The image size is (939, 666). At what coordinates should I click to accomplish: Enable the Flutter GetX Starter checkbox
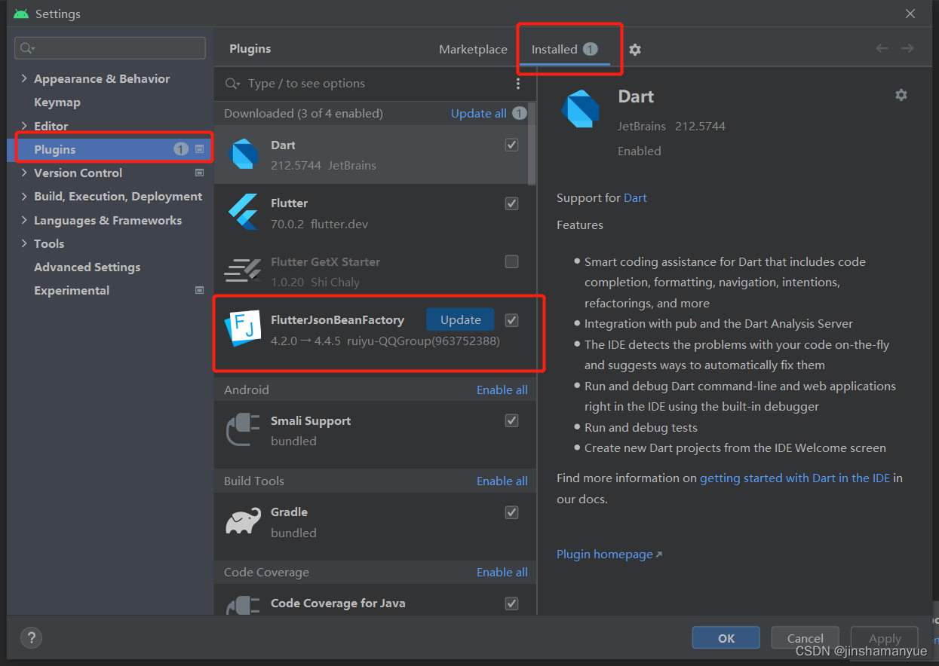511,261
